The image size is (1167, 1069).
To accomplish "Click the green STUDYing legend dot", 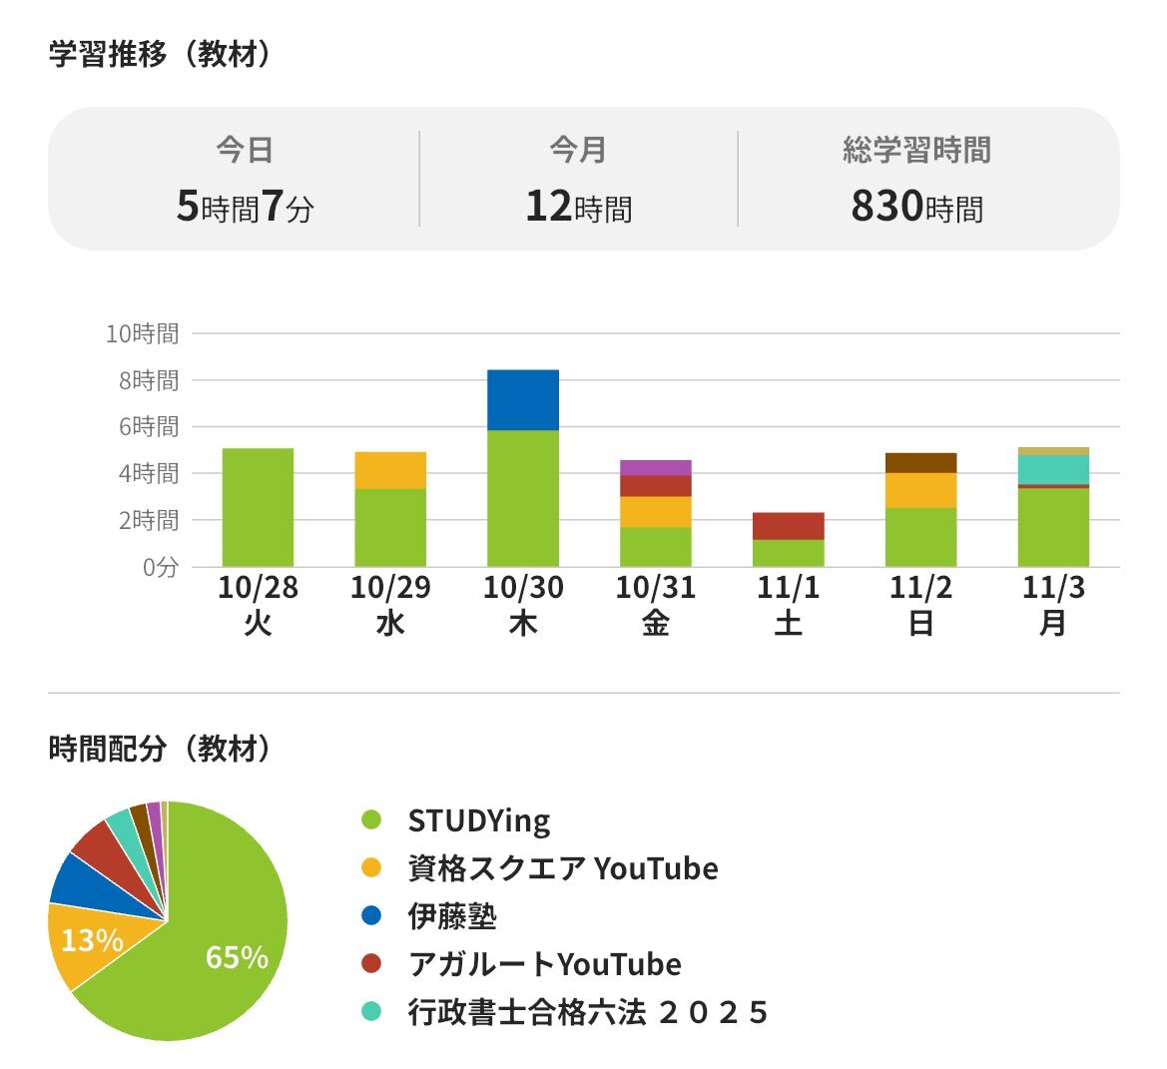I will coord(371,819).
